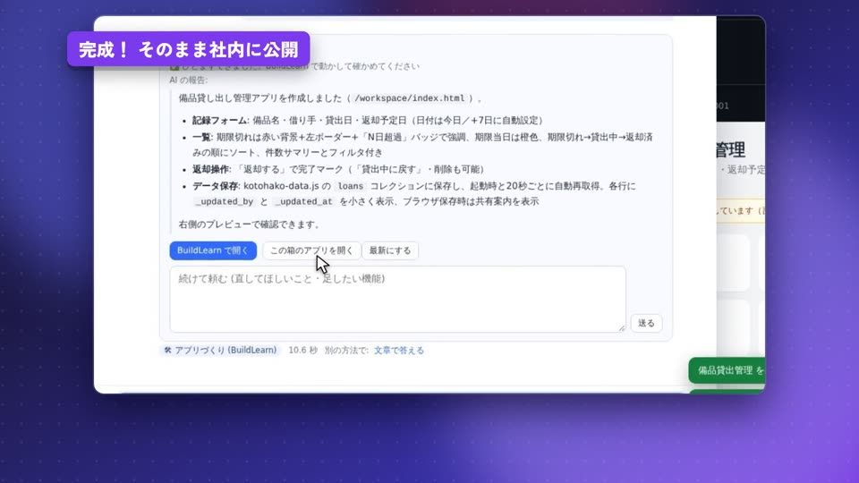Image resolution: width=859 pixels, height=483 pixels.
Task: Click the /workspace/index.html path text
Action: coord(409,98)
